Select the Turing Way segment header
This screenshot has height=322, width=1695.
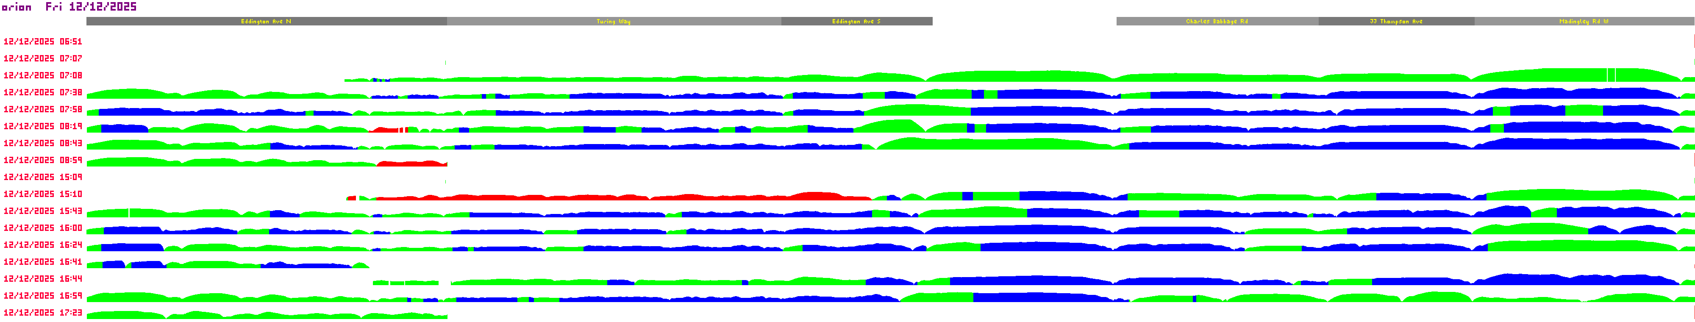point(613,22)
